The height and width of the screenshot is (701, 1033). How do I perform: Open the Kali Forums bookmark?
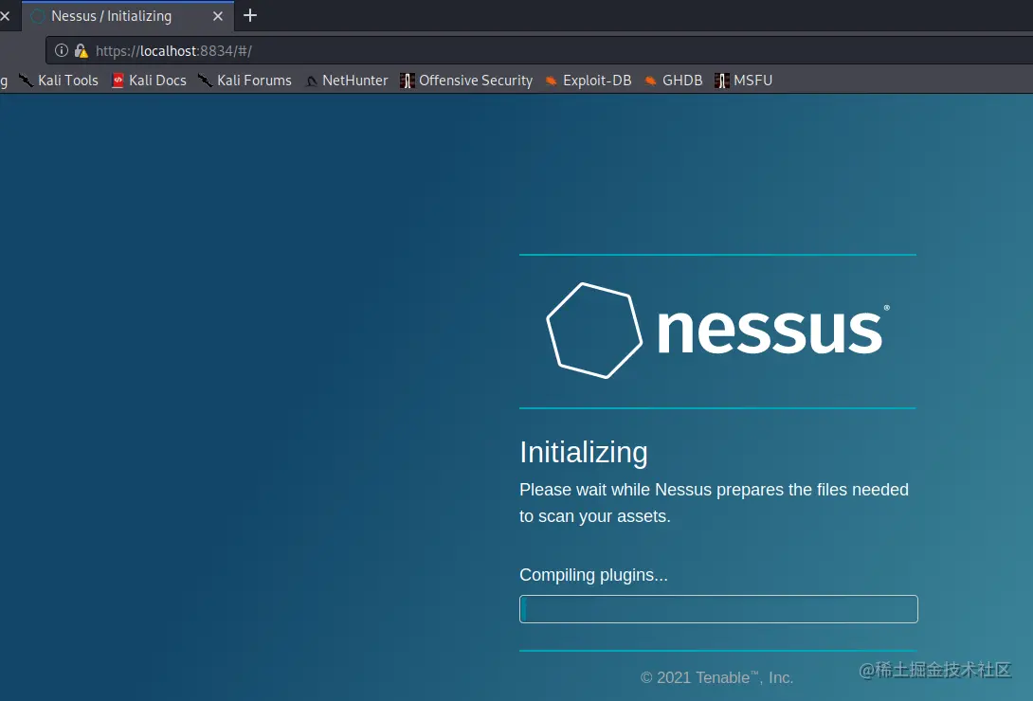[245, 81]
